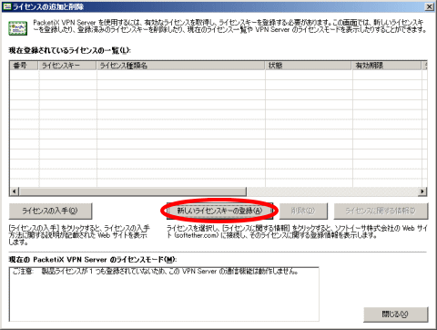Click the 状態 column header
The height and width of the screenshot is (330, 437).
click(x=309, y=66)
